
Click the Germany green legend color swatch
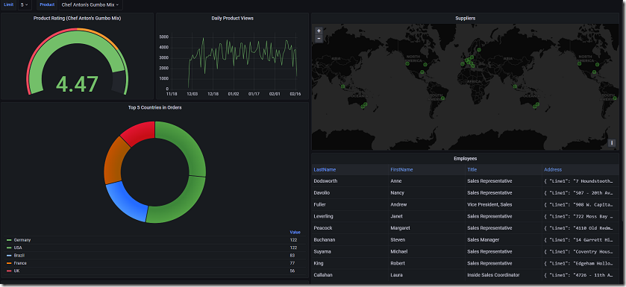(x=9, y=240)
